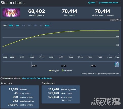Screen dimensions: 123x109
Task: Toggle the Markers series in legend
Action: tap(67, 71)
